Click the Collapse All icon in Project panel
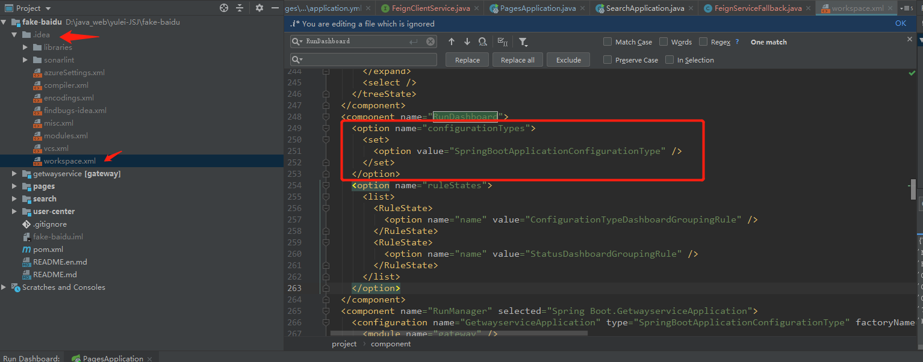923x362 pixels. 240,8
